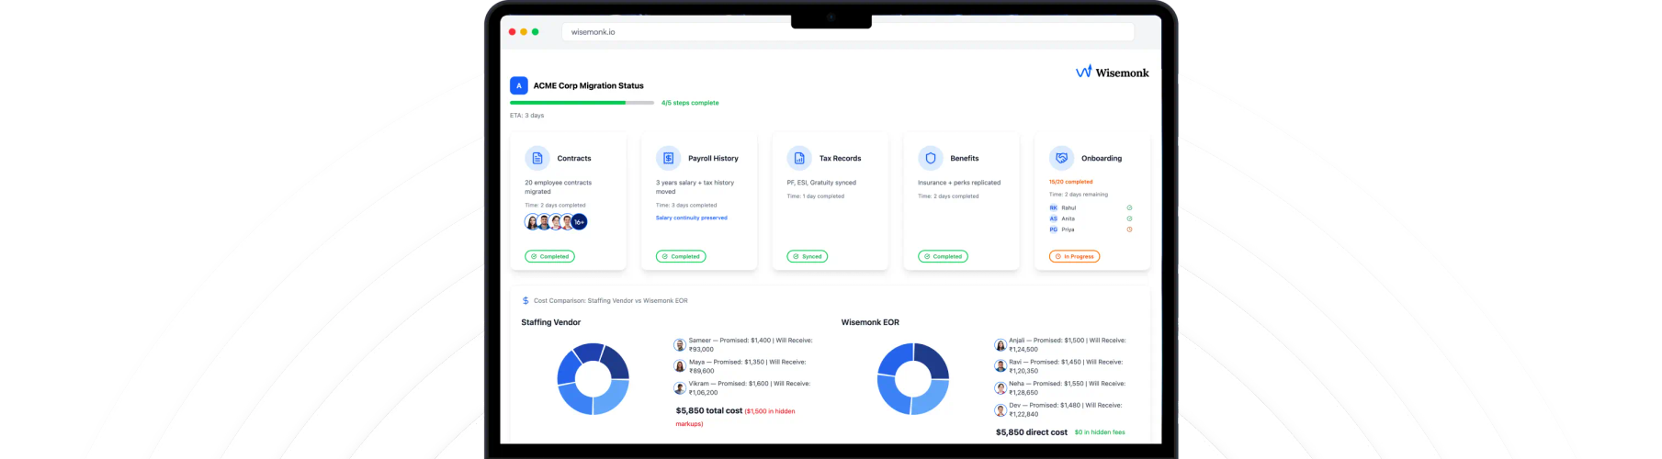1662x459 pixels.
Task: Click the Payroll History dollar icon
Action: 668,158
